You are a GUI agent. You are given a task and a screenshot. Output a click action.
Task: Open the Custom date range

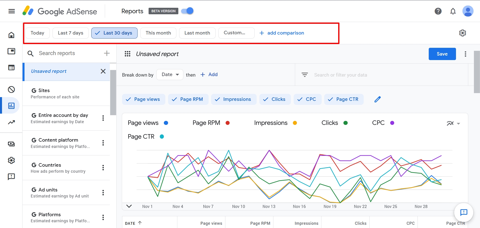coord(236,33)
